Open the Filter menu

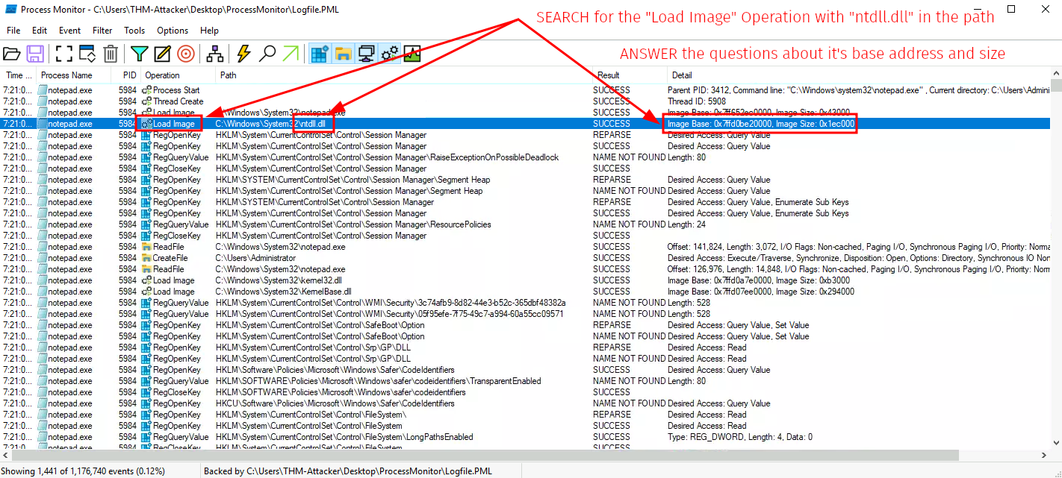tap(102, 31)
